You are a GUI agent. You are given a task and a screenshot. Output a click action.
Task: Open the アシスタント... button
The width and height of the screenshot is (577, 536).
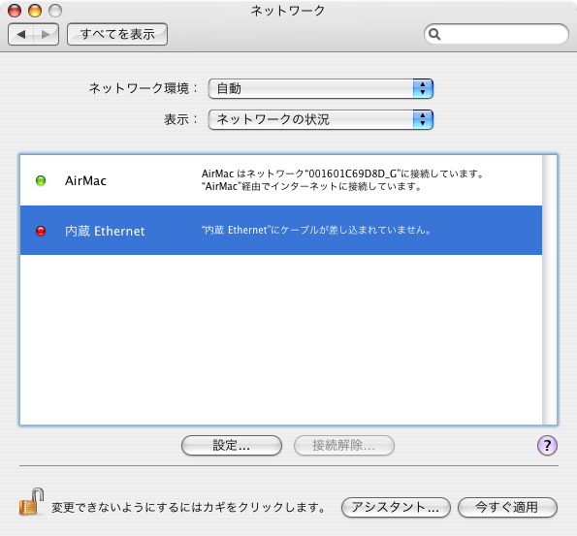tap(396, 507)
